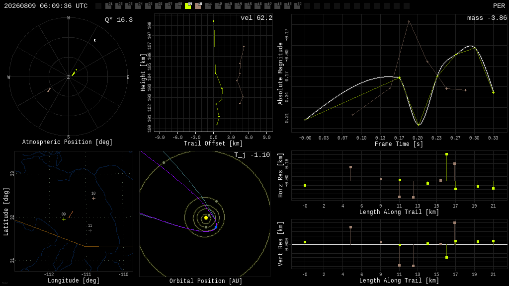Click station indicator box 15
The width and height of the screenshot is (509, 286).
[x=248, y=6]
